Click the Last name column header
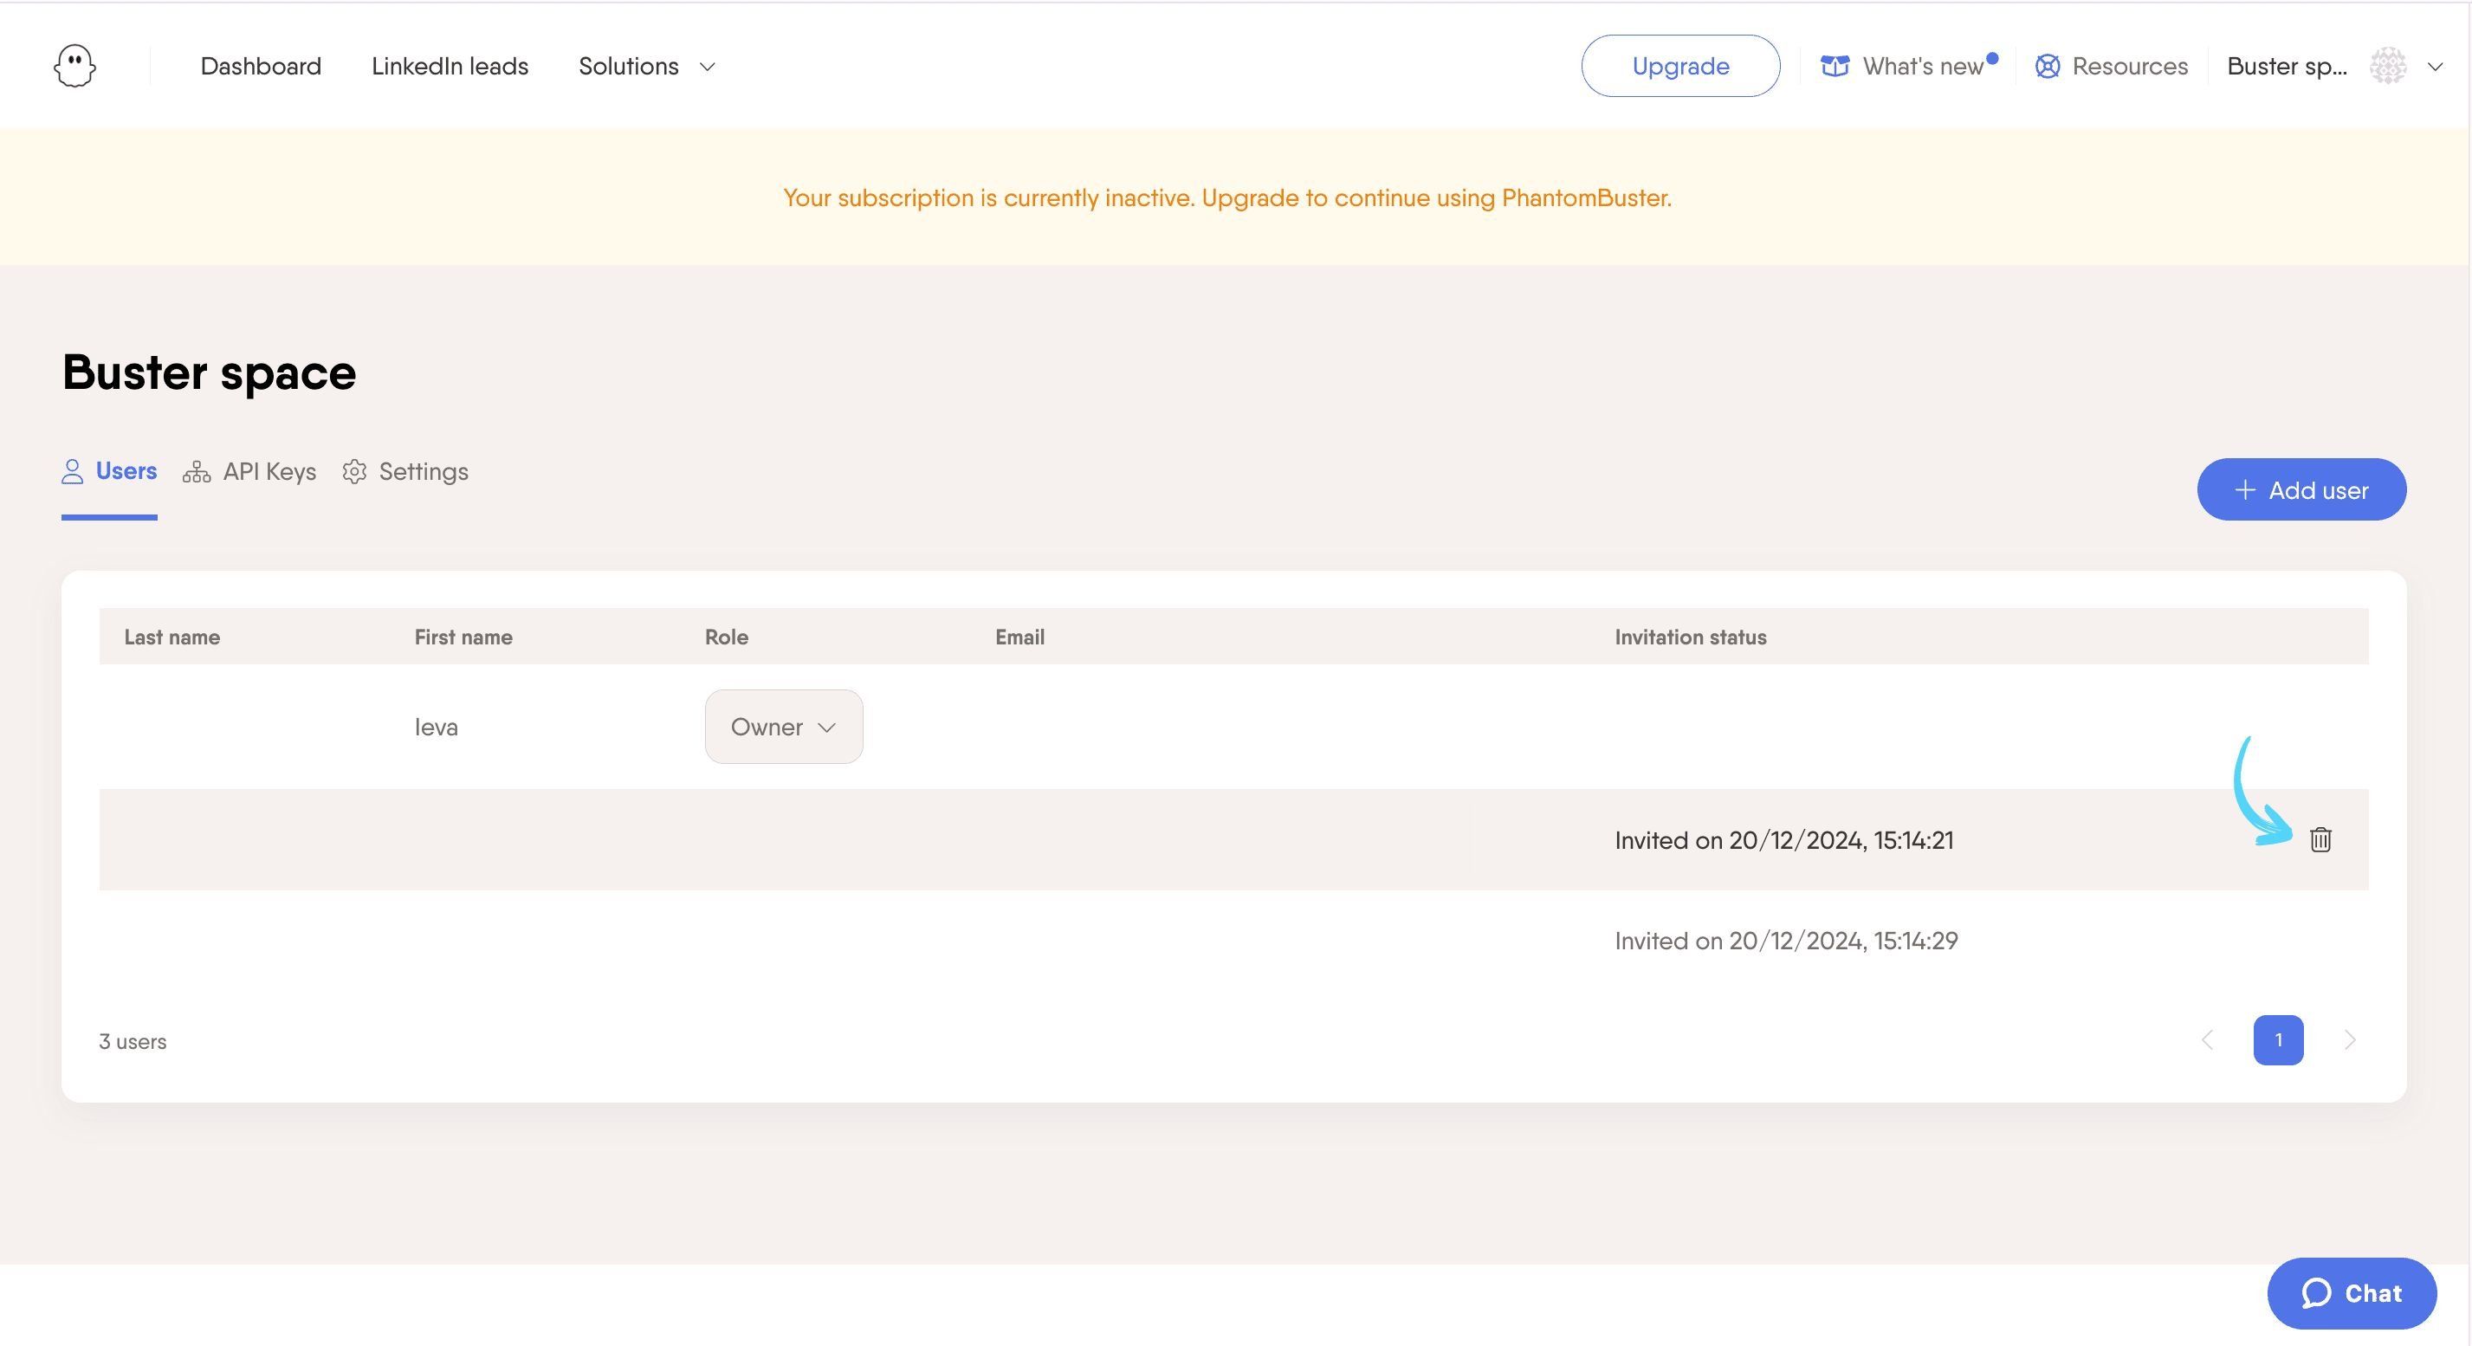The image size is (2472, 1346). [x=171, y=637]
